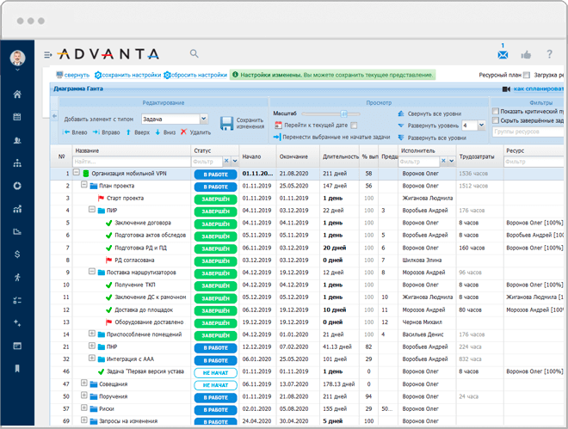Click Перенести выбранные не начатые задачи

point(332,137)
